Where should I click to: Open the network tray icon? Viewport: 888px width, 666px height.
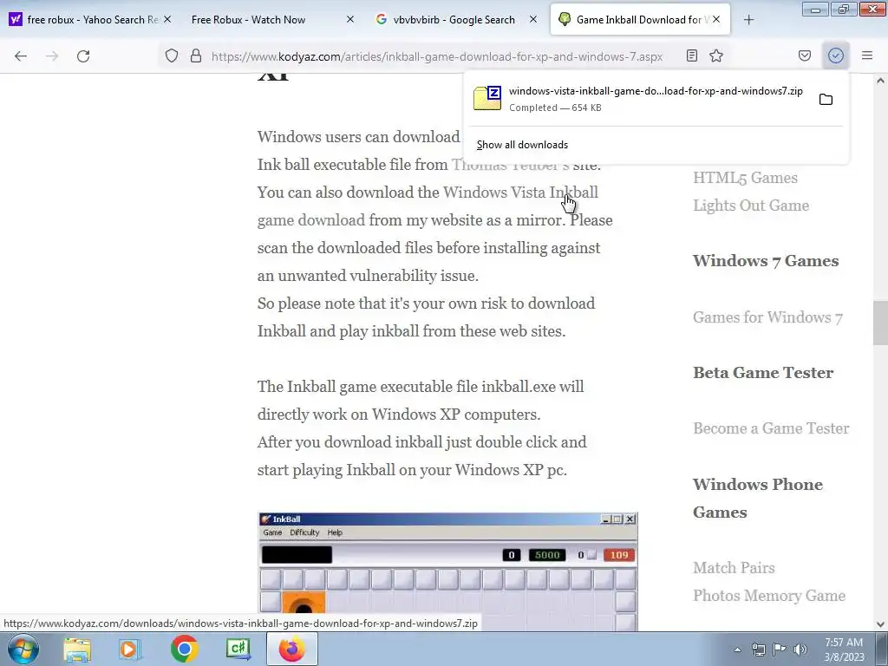click(x=758, y=650)
